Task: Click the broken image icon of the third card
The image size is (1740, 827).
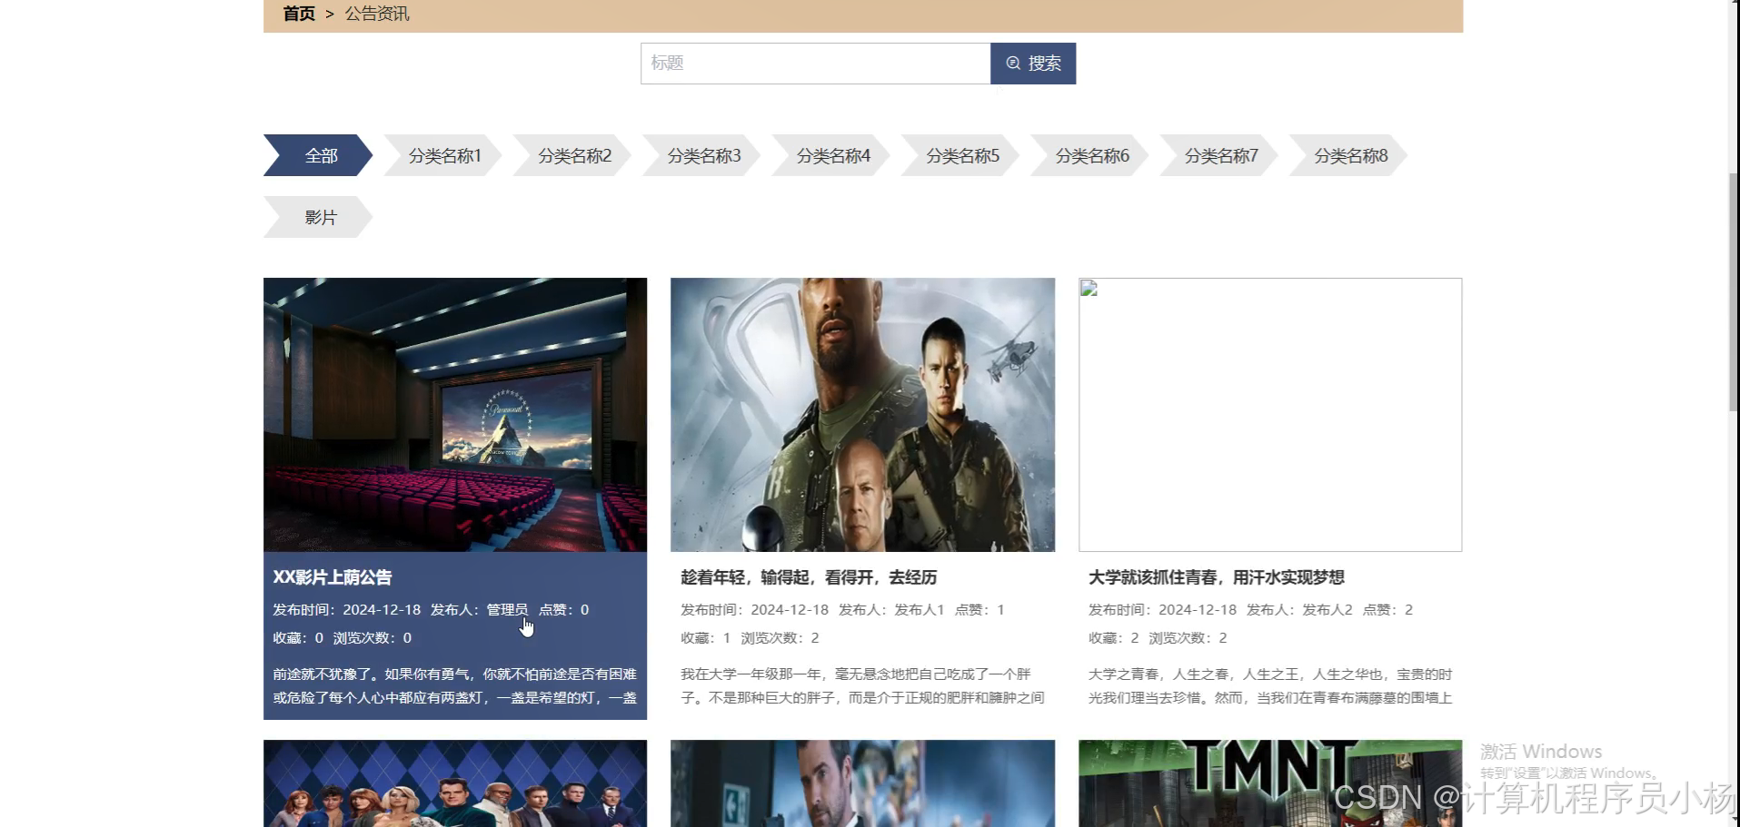Action: [x=1089, y=289]
